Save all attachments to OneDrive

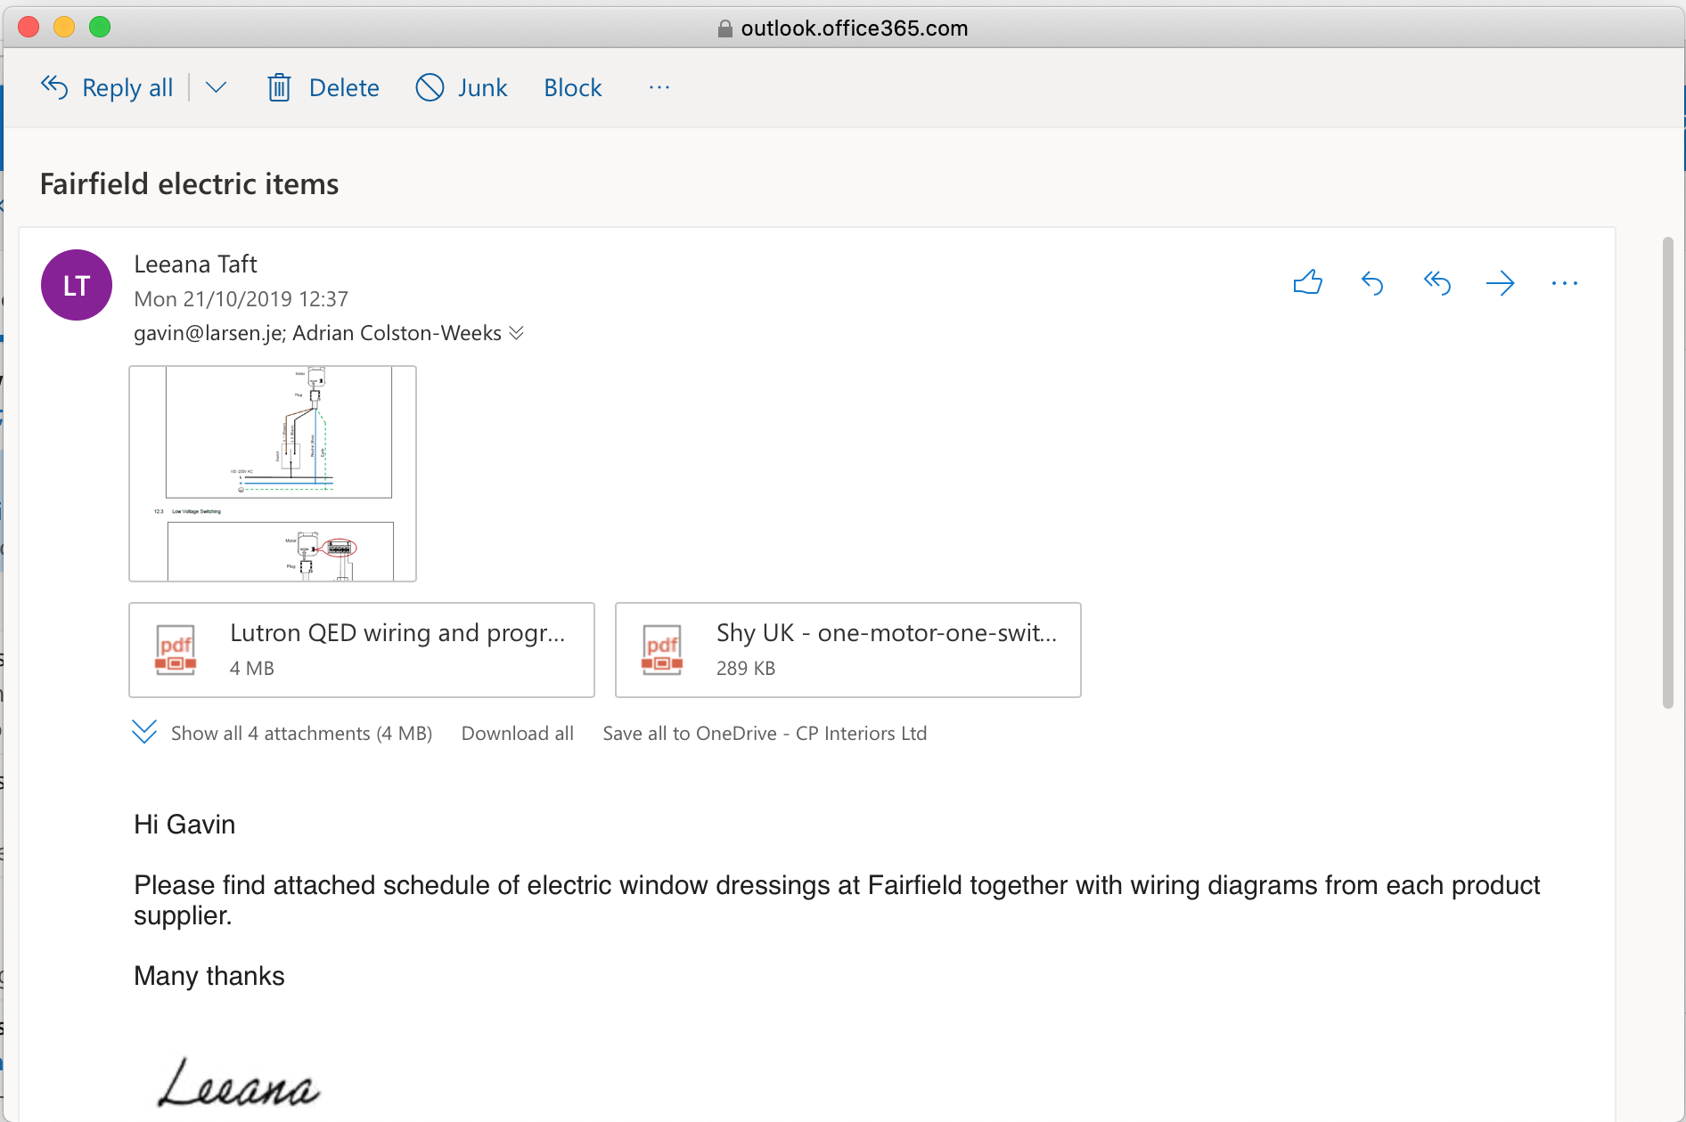pyautogui.click(x=765, y=733)
